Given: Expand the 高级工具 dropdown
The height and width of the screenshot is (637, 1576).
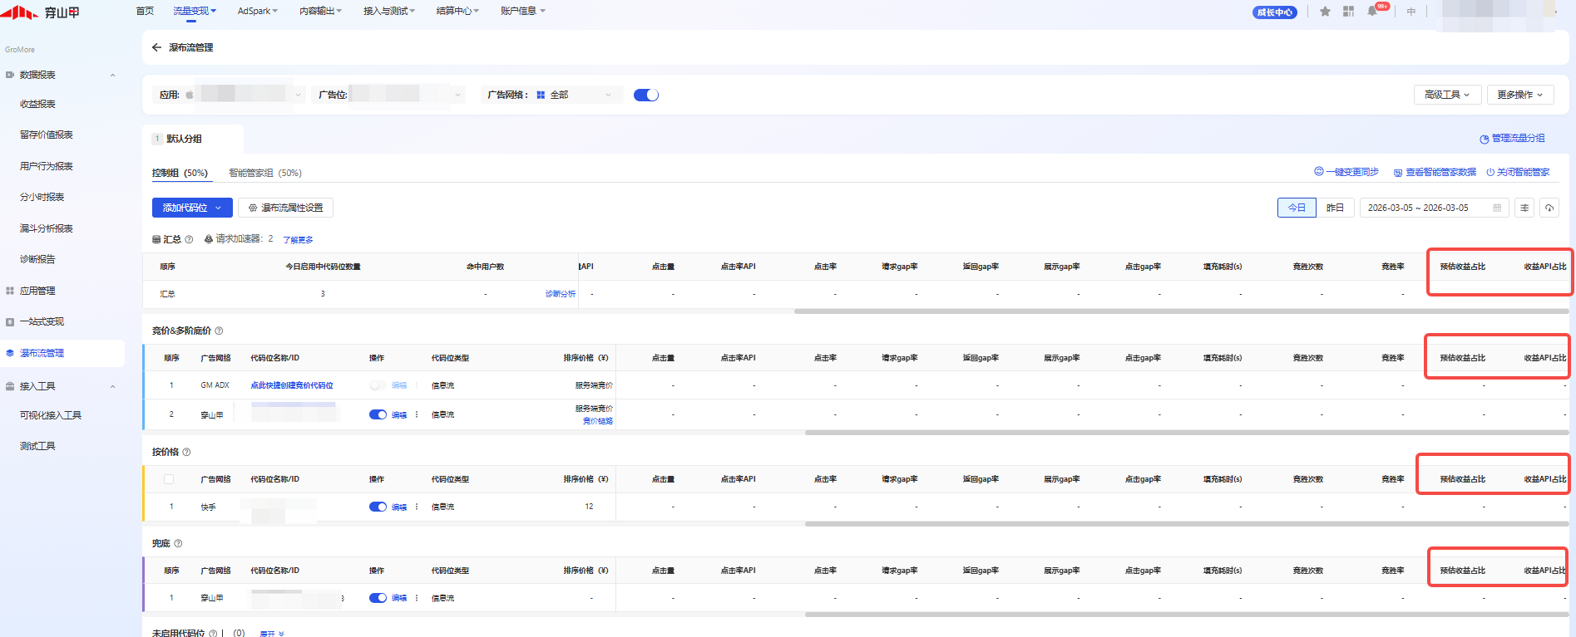Looking at the screenshot, I should (1446, 95).
